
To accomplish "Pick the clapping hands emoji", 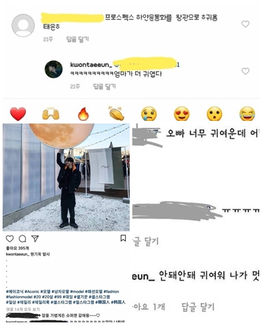I will point(116,114).
